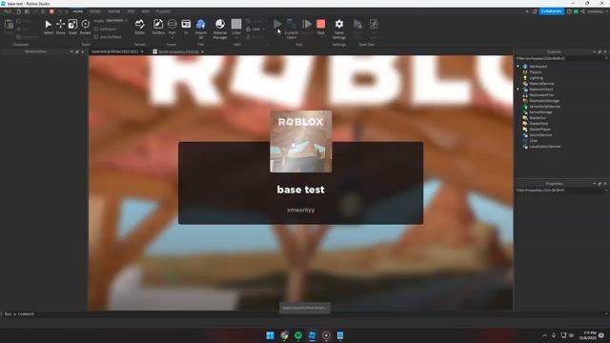Click the grey Color swatch
Viewport: 610px width, 343px height.
[236, 24]
